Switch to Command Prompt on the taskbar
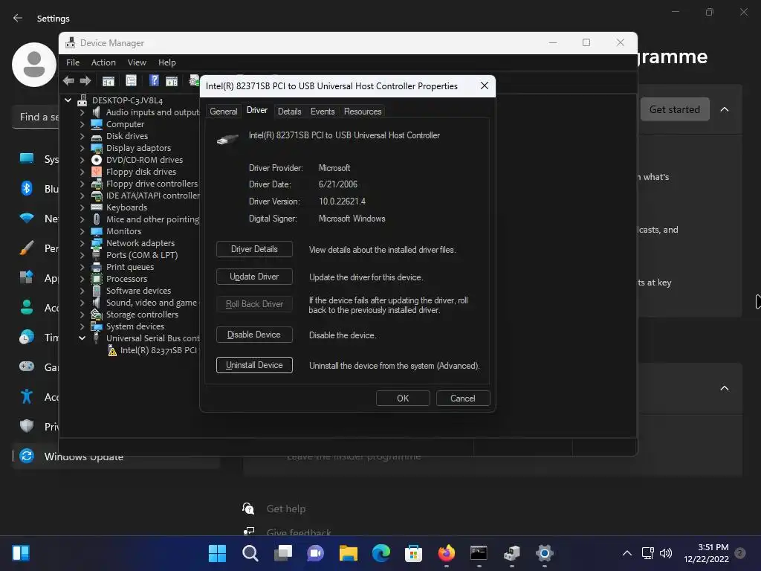Screen dimensions: 761x571 tap(479, 553)
